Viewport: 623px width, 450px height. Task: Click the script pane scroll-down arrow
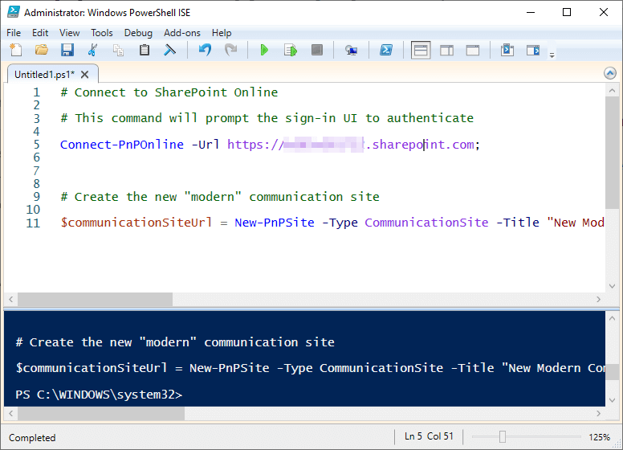(x=612, y=286)
